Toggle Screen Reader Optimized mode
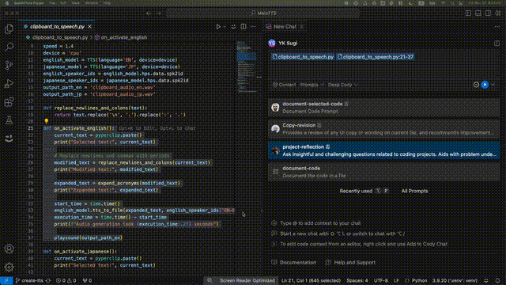Image resolution: width=506 pixels, height=285 pixels. point(247,280)
